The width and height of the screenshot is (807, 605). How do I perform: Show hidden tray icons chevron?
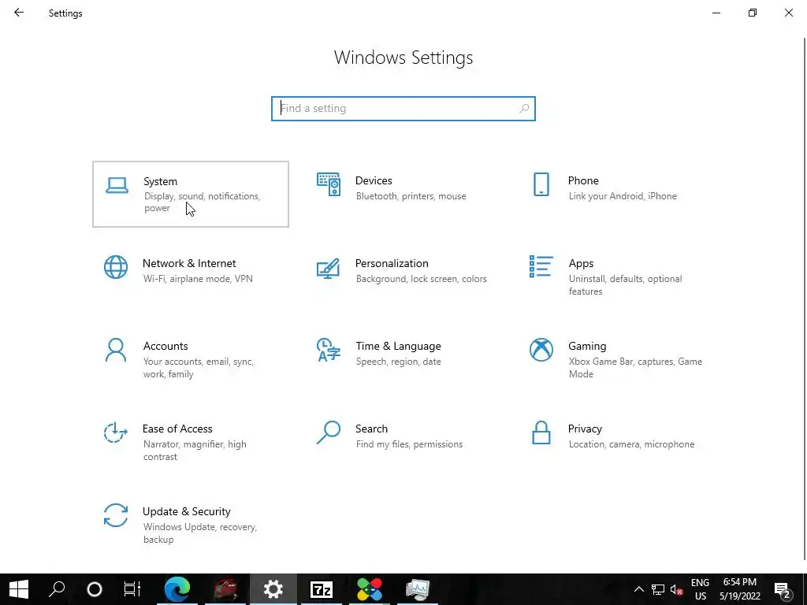pos(638,589)
